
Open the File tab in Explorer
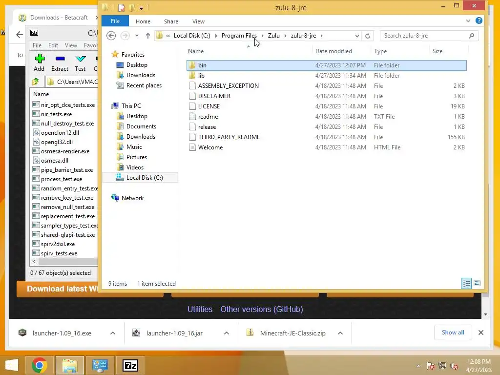tap(115, 21)
